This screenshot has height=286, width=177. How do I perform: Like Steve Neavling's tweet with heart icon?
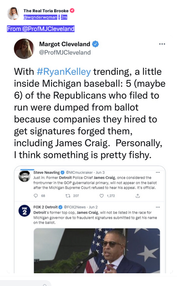(101, 196)
